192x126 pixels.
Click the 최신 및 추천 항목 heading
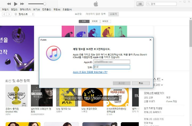18,81
